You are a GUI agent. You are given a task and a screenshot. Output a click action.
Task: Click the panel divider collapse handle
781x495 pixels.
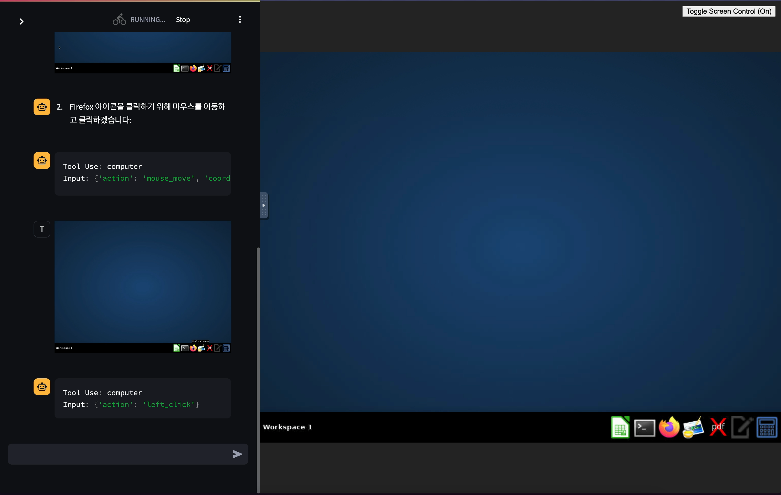[x=264, y=206]
